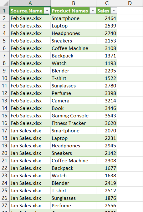The height and width of the screenshot is (212, 143).
Task: Click the Sales value 2945
Action: (x=107, y=145)
